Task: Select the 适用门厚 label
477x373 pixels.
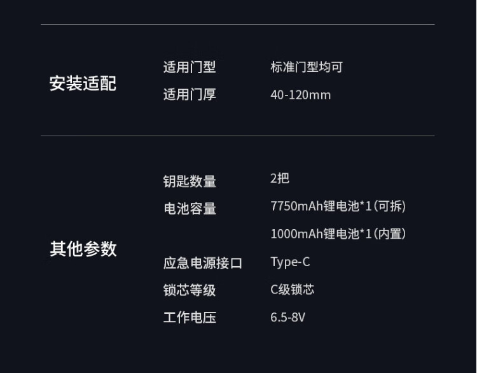Action: (190, 95)
